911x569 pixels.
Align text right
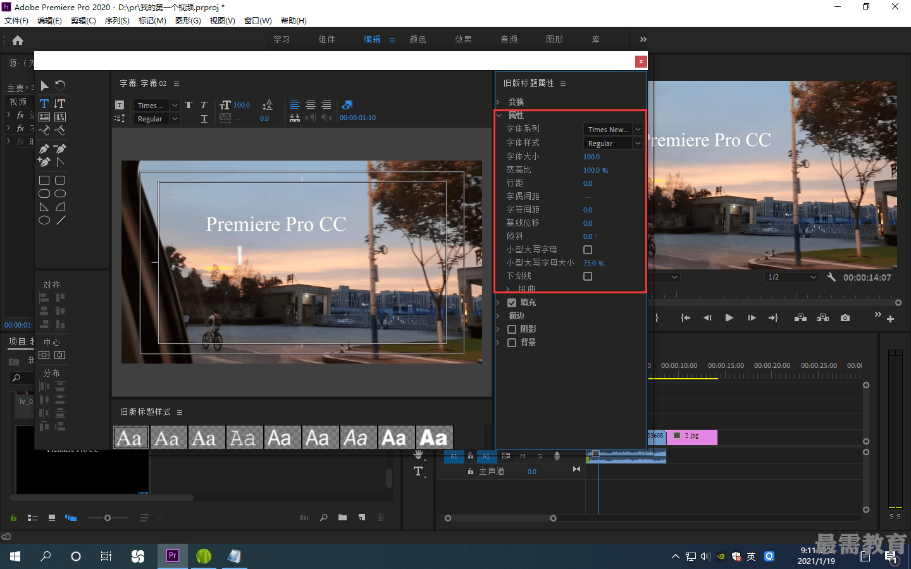[x=326, y=105]
